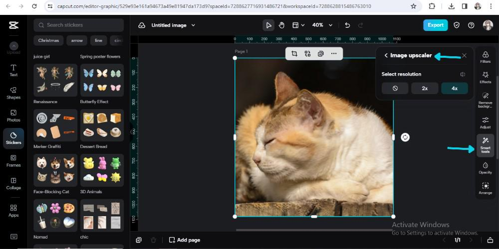This screenshot has height=249, width=499.
Task: Click the cloud save status icon
Action: click(142, 25)
